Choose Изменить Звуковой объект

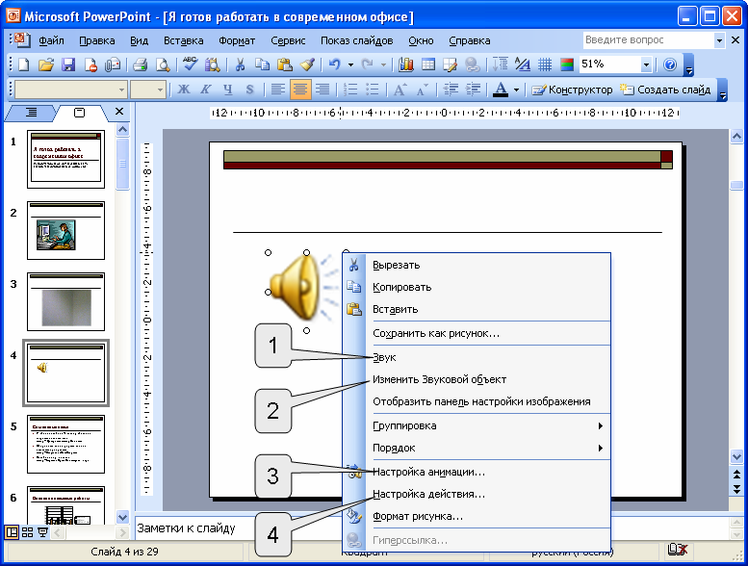point(477,379)
